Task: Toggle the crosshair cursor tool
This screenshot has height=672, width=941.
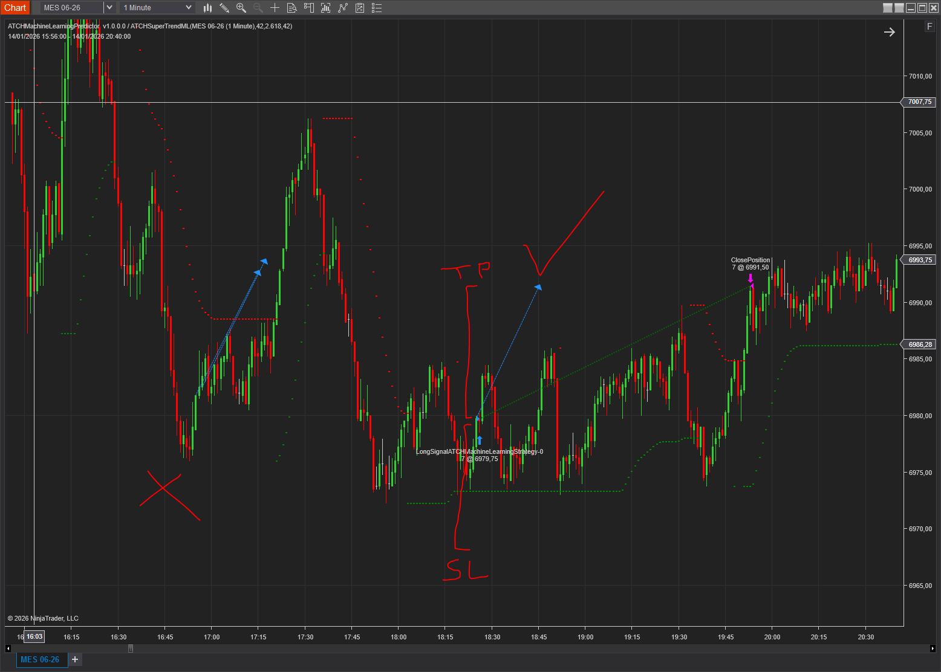Action: point(275,8)
